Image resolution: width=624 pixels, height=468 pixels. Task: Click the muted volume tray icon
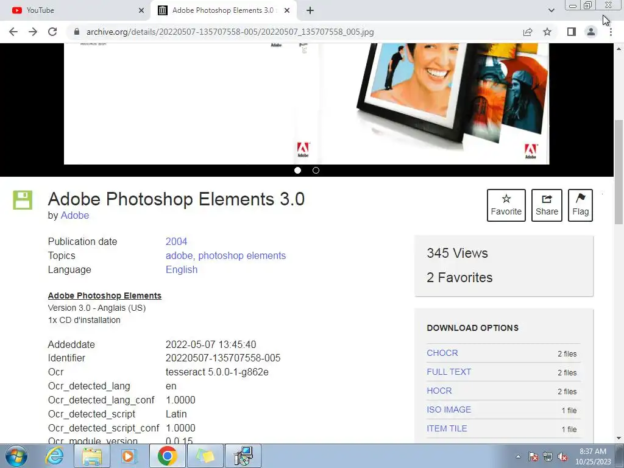coord(562,456)
